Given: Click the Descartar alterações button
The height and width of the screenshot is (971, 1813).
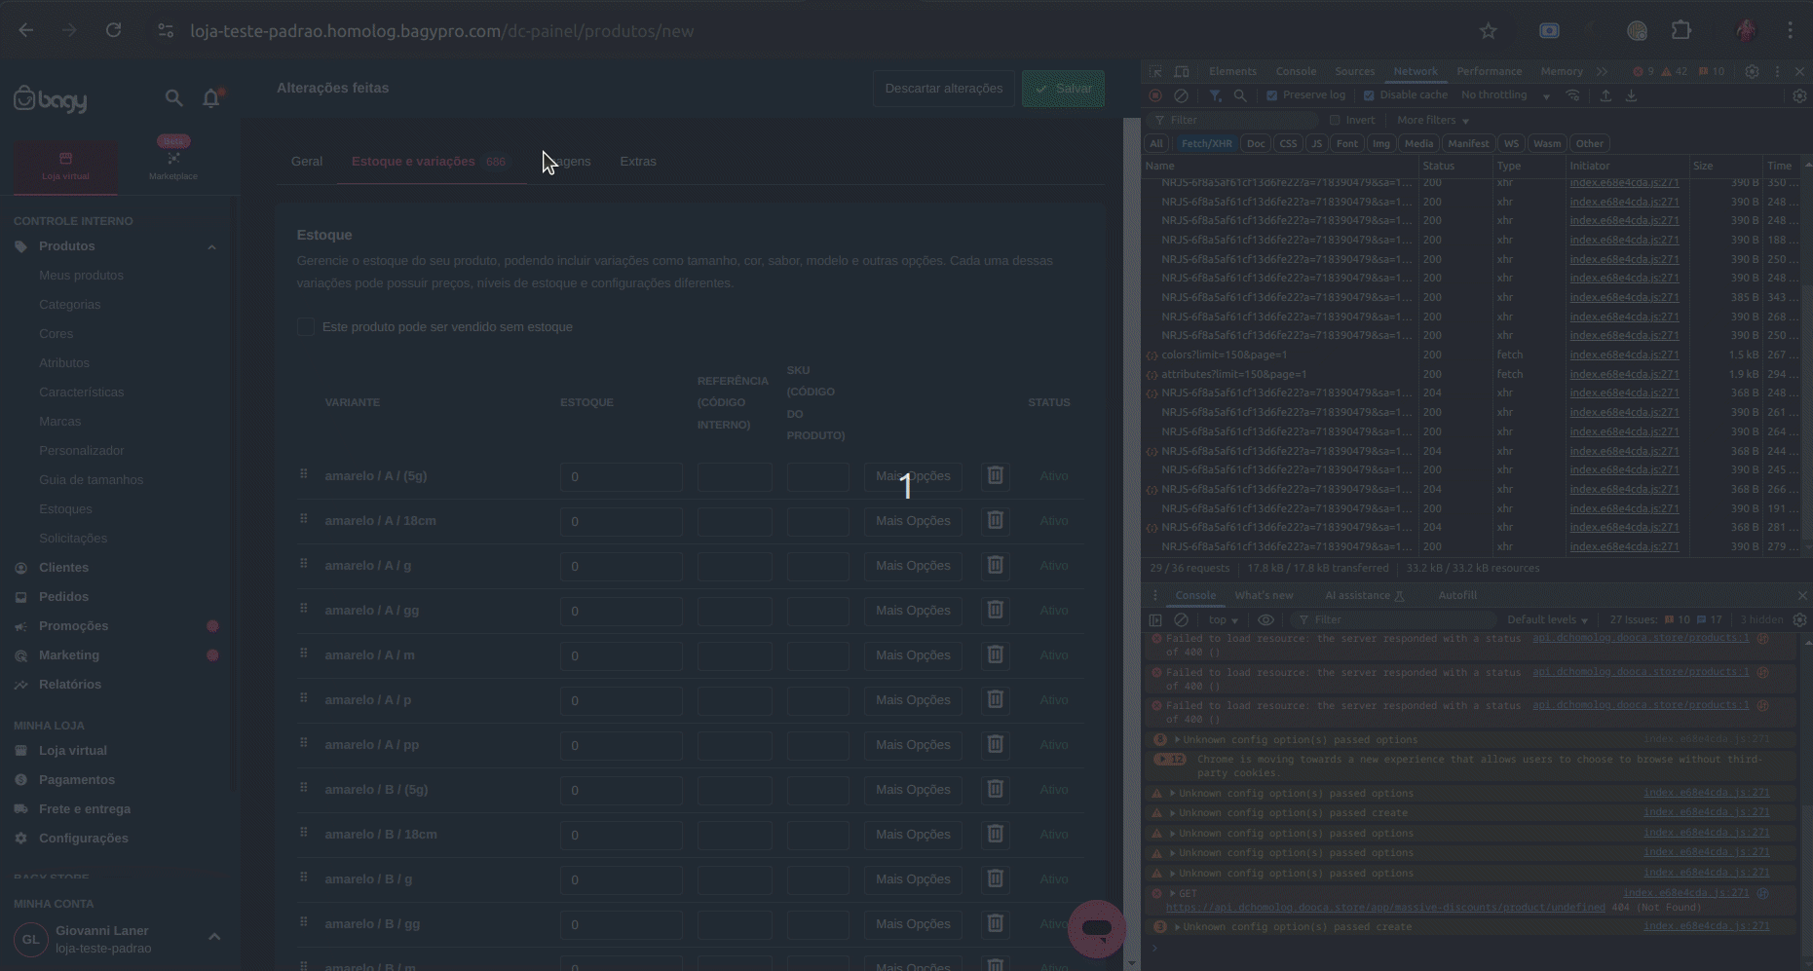Looking at the screenshot, I should tap(943, 89).
